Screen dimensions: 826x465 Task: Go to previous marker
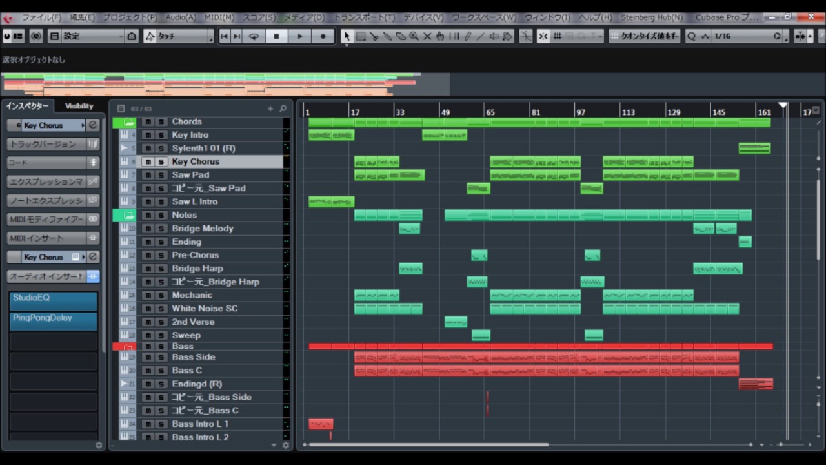point(224,36)
